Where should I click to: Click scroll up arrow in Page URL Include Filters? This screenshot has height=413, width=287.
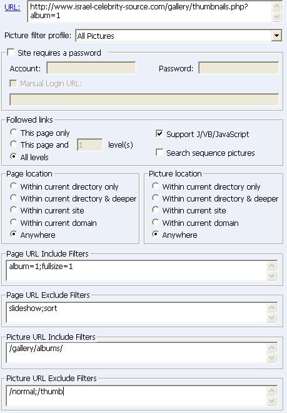click(x=272, y=265)
